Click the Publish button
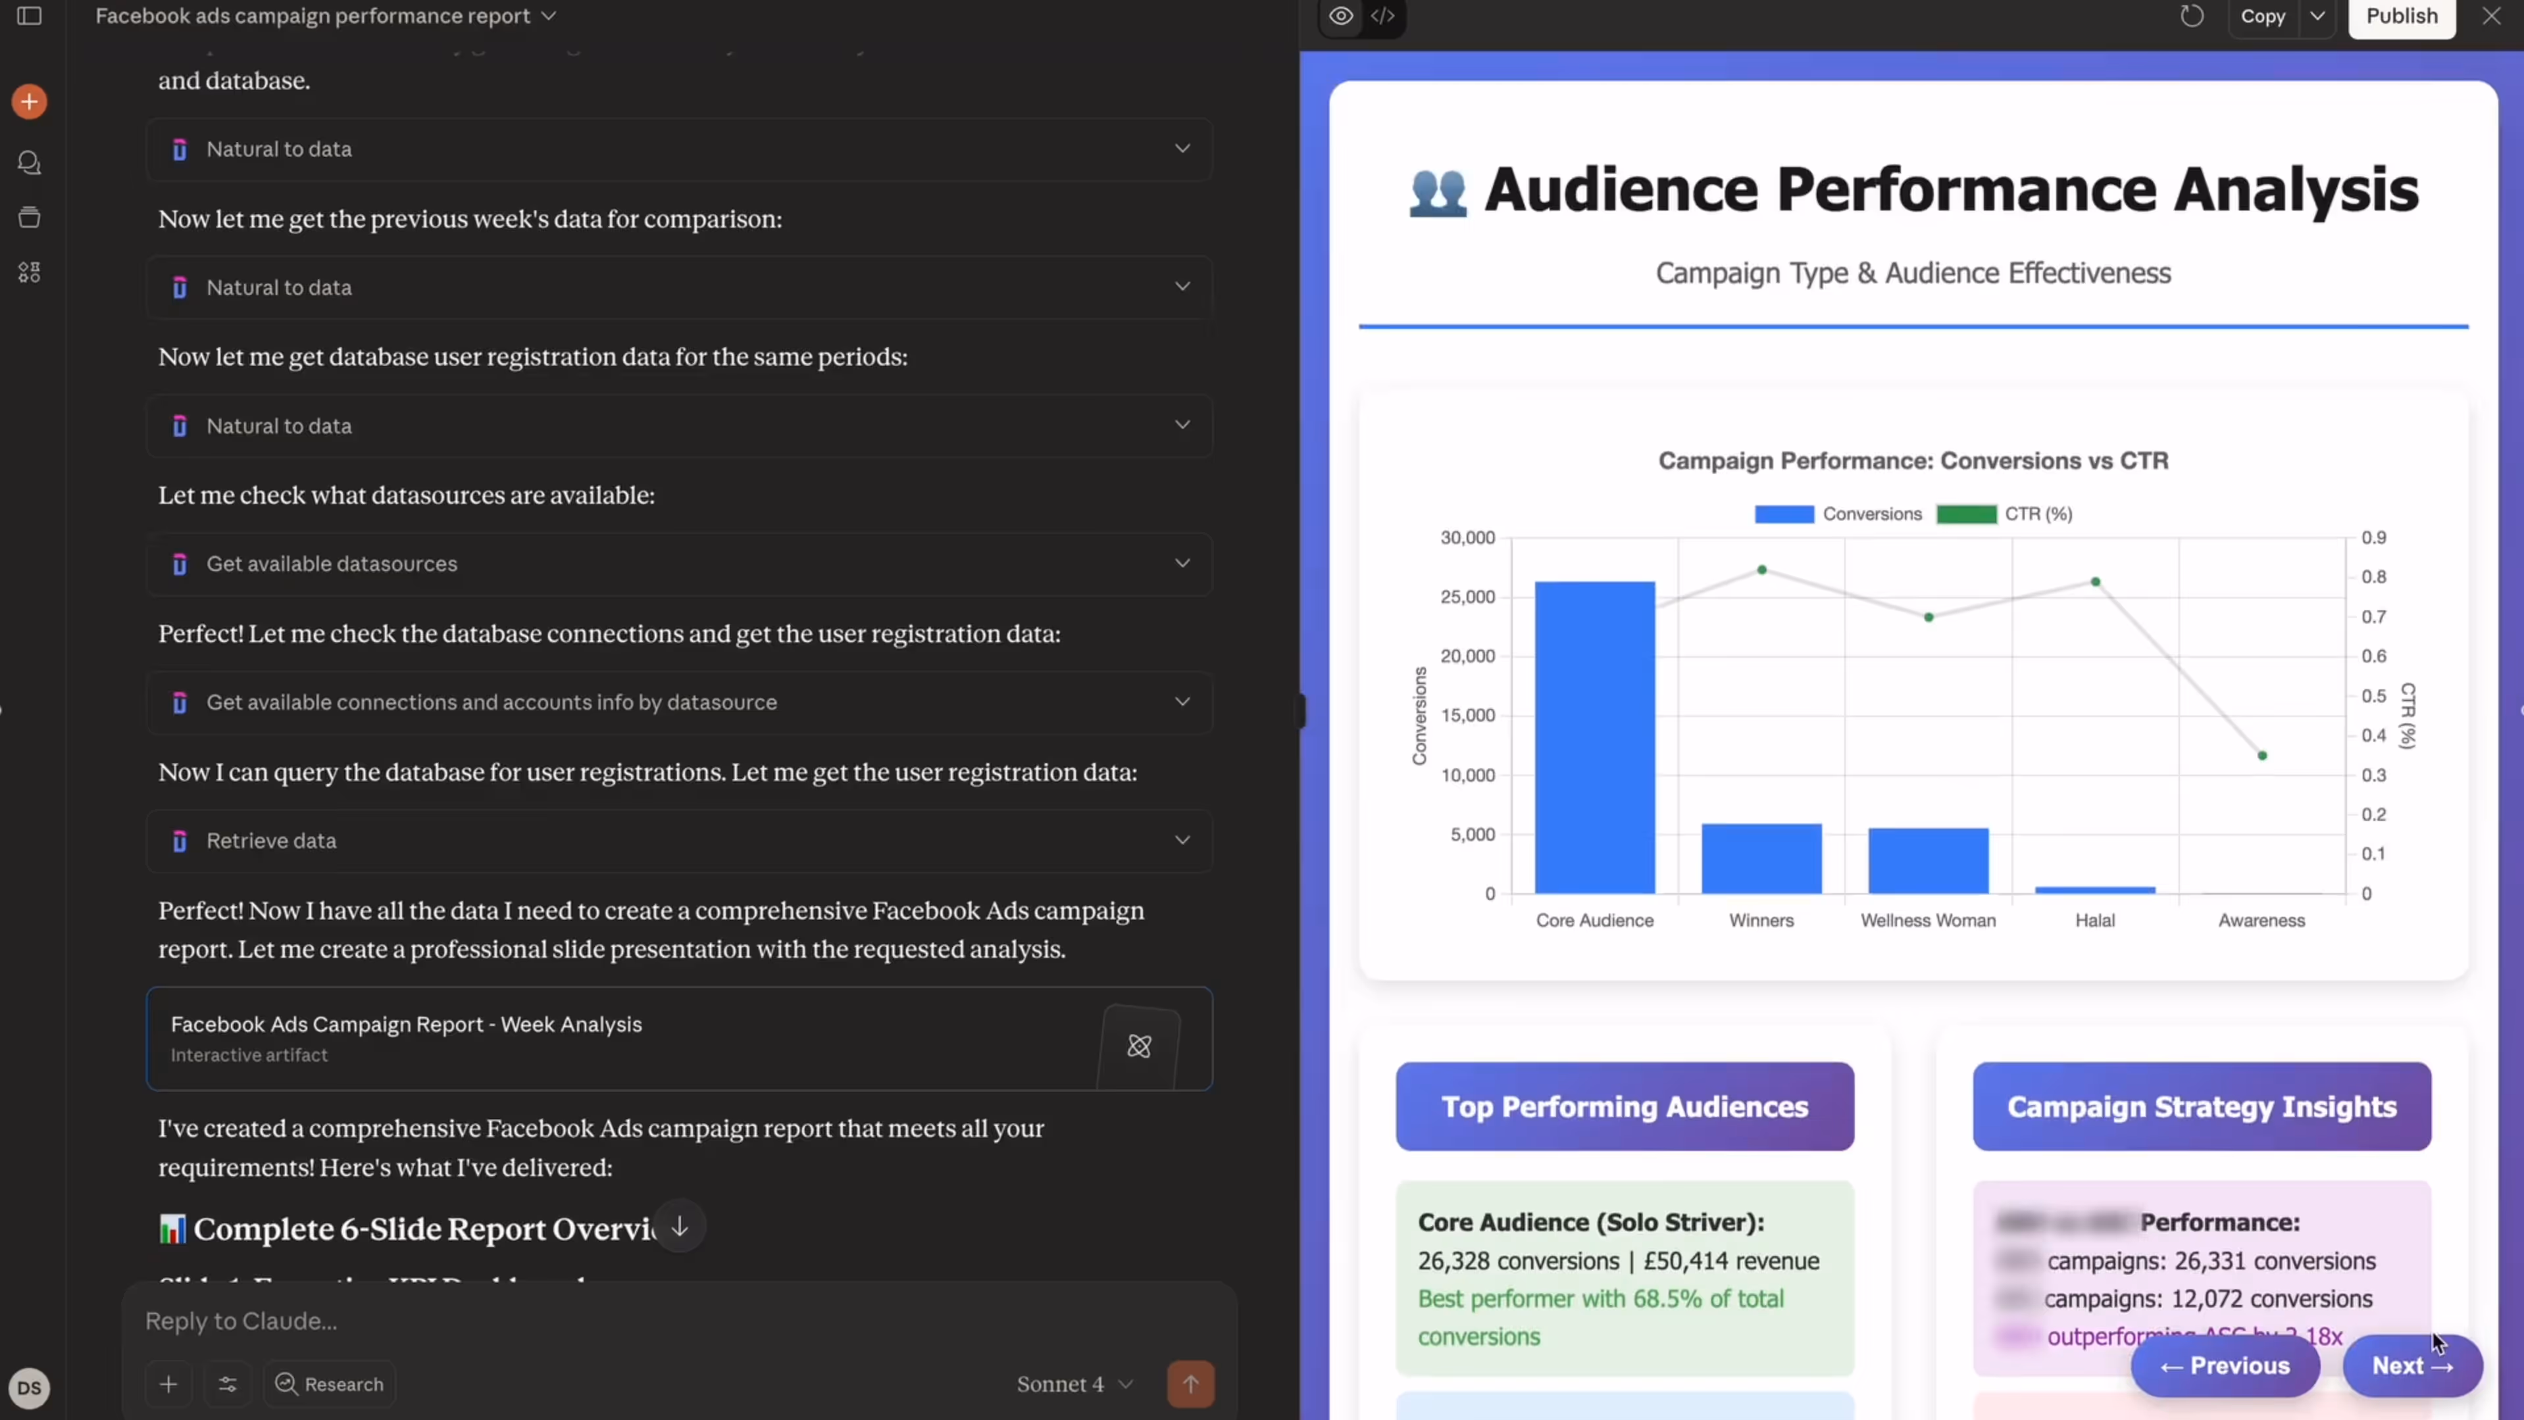This screenshot has width=2524, height=1420. point(2402,16)
